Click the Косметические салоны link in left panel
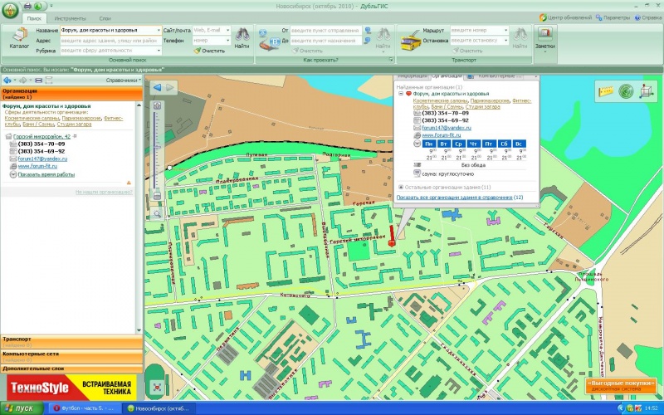 (32, 118)
